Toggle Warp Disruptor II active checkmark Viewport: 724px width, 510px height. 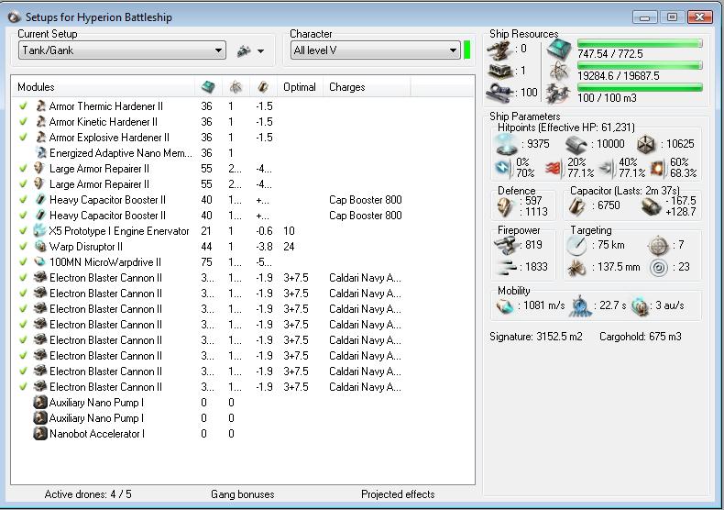[23, 247]
